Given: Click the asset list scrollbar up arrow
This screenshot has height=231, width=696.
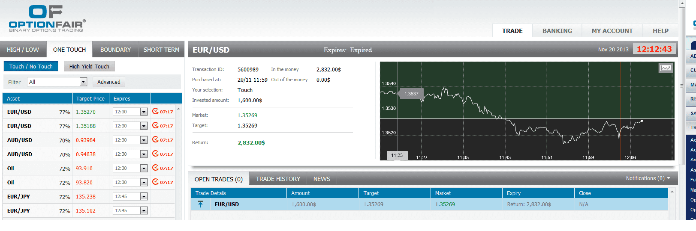Looking at the screenshot, I should tap(178, 109).
